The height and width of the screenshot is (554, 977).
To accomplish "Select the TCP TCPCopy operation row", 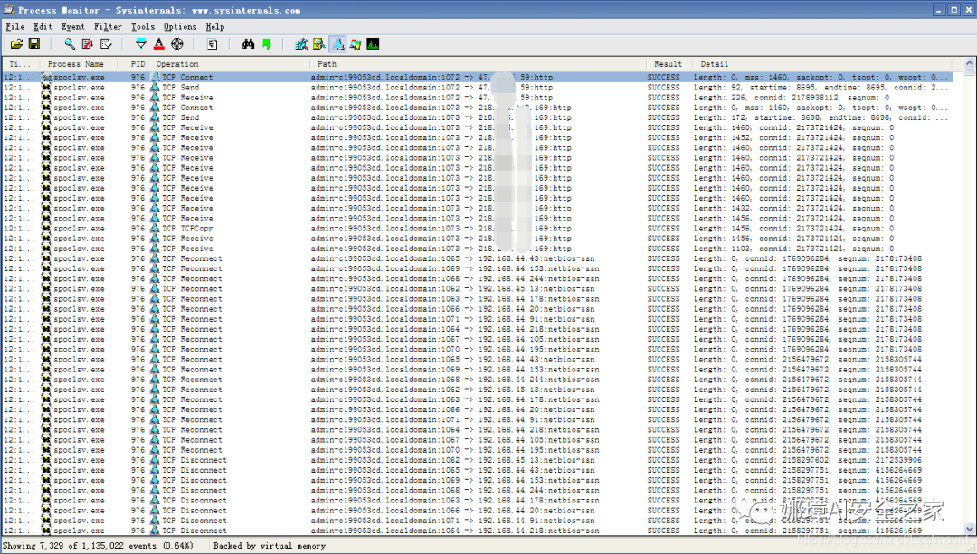I will click(478, 229).
